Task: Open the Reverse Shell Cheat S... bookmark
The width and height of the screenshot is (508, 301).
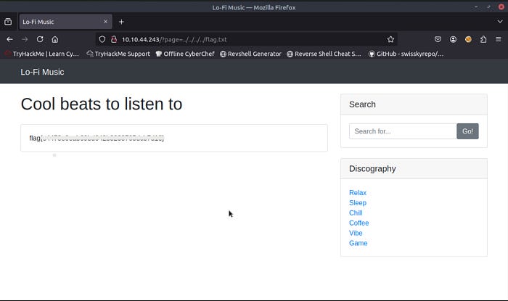Action: point(324,54)
